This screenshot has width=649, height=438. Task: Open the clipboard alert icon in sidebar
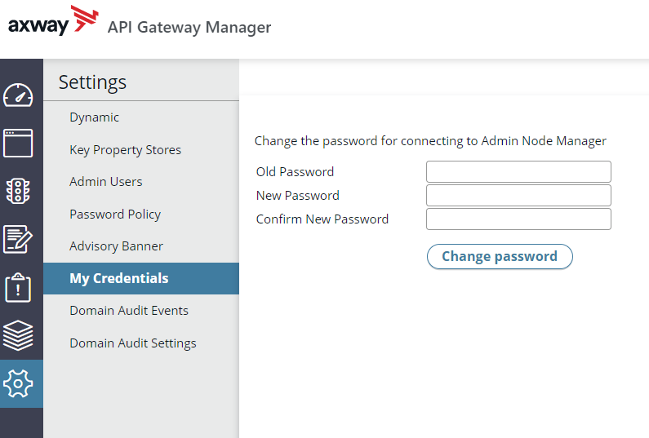pyautogui.click(x=18, y=287)
